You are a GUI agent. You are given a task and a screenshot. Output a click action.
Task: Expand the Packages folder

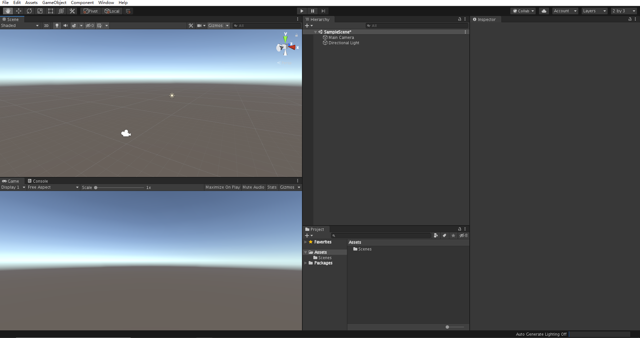[305, 263]
